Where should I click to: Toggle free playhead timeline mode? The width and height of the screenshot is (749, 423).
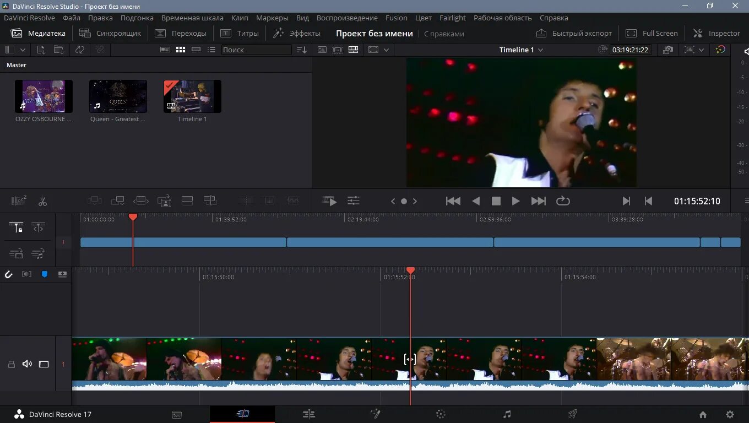pos(38,227)
